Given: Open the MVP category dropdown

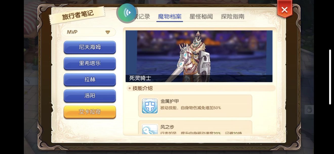Looking at the screenshot, I should [89, 32].
